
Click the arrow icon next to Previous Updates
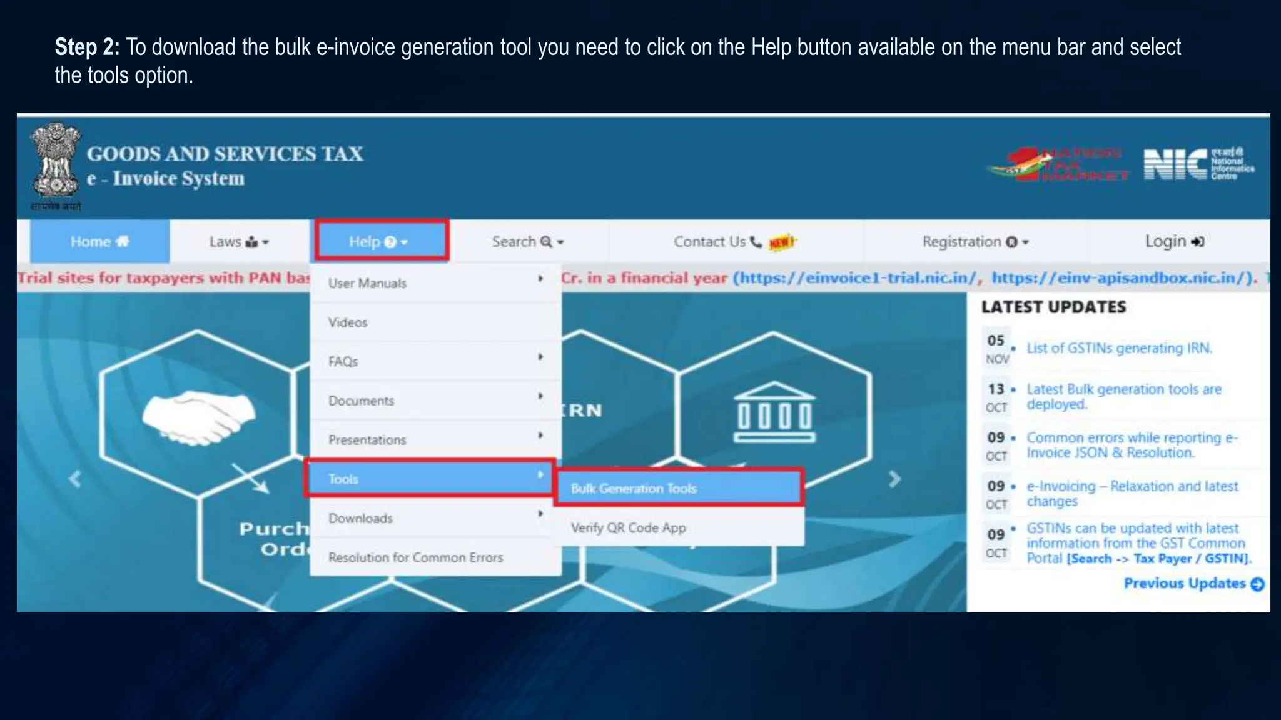click(1257, 584)
